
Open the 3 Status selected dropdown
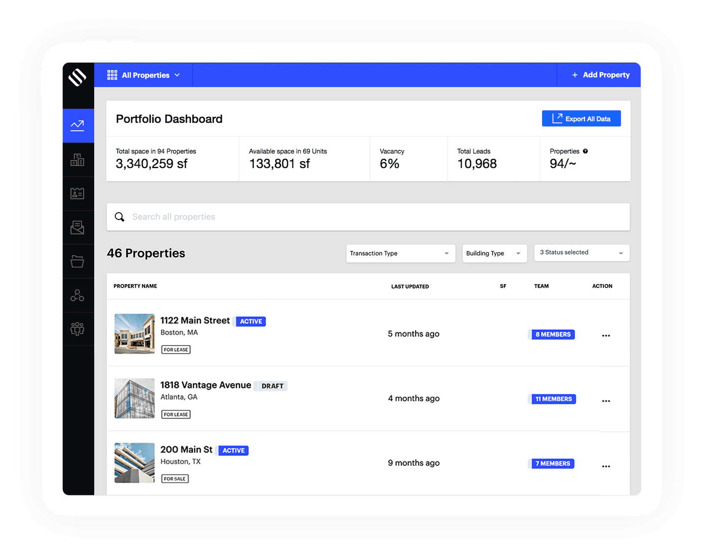pos(582,253)
